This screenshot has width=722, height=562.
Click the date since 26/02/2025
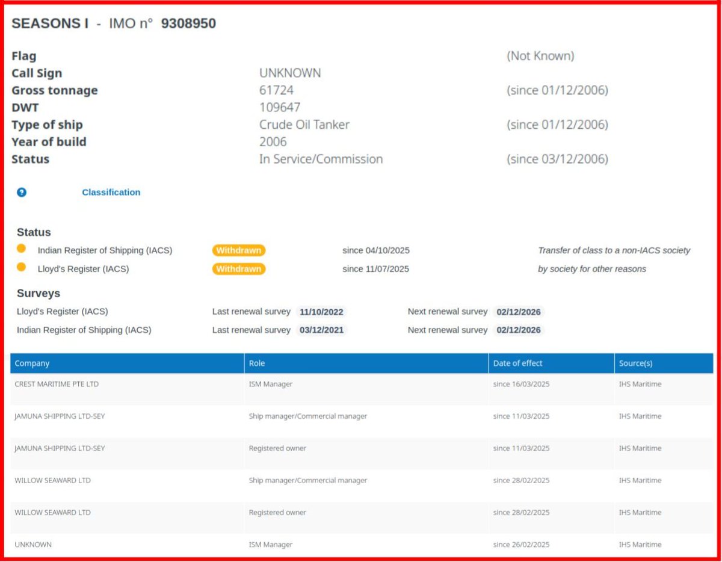pyautogui.click(x=521, y=545)
